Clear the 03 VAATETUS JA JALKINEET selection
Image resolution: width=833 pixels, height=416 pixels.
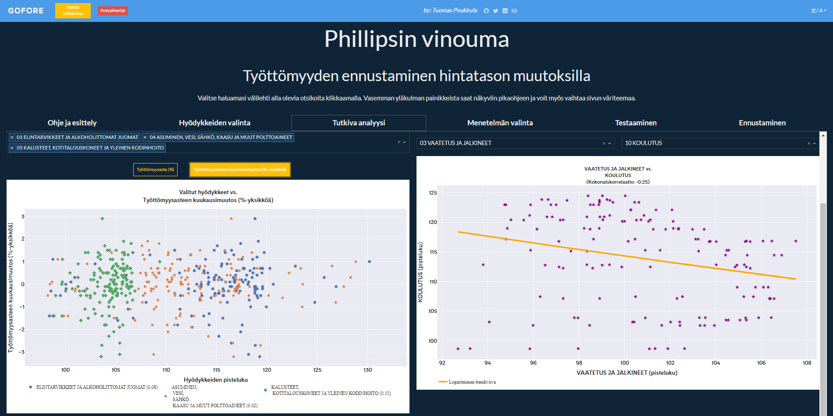pos(604,143)
